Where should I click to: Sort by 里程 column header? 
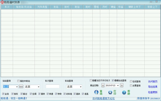(x=96, y=7)
